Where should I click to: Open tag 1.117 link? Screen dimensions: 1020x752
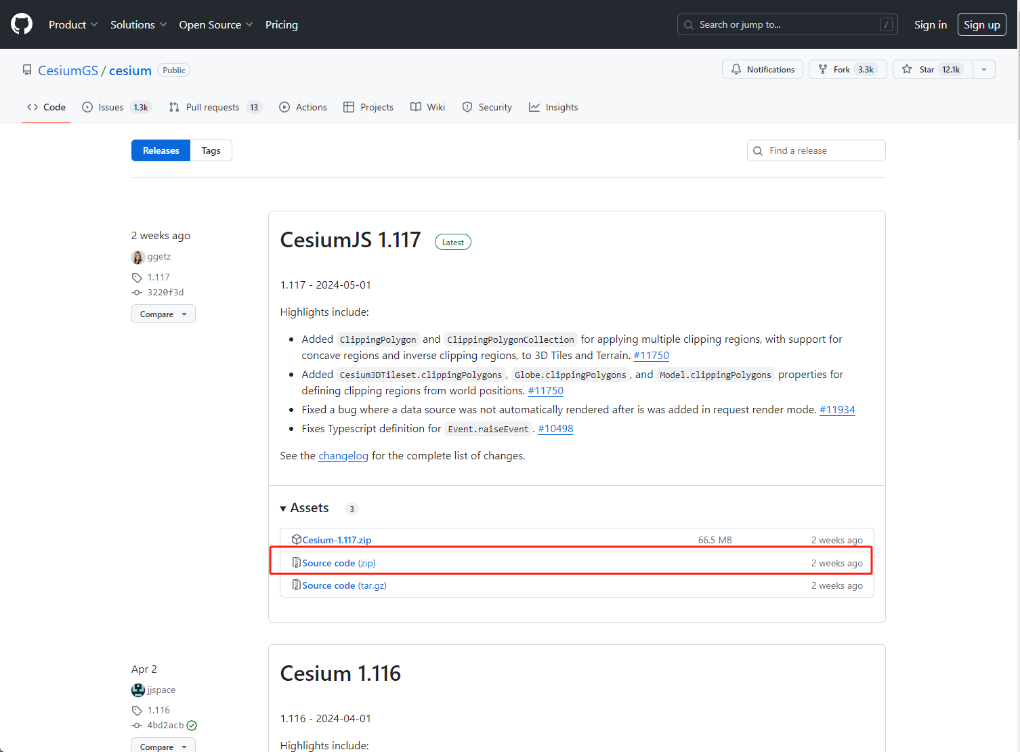(x=158, y=277)
